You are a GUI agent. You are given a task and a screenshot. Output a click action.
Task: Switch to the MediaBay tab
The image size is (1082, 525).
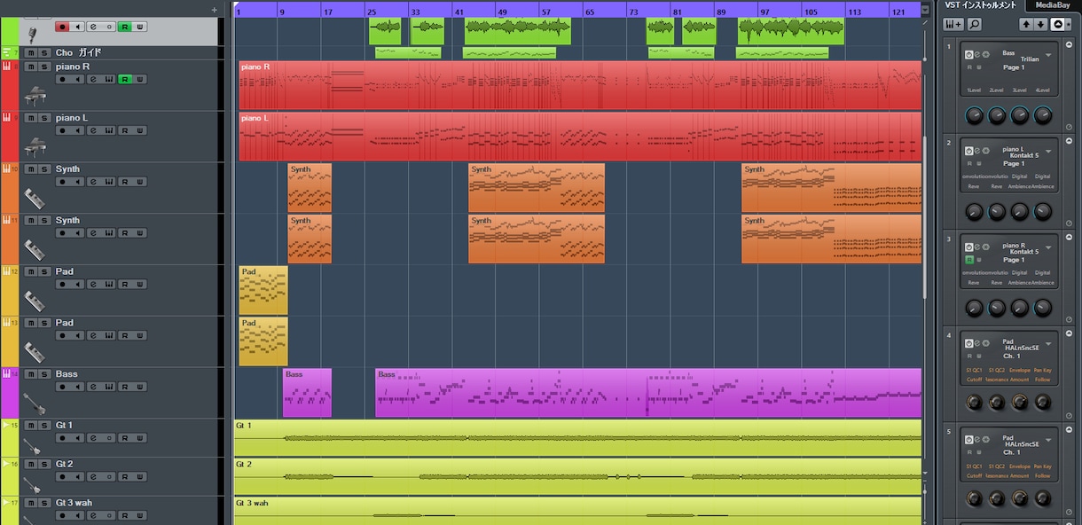pyautogui.click(x=1053, y=5)
